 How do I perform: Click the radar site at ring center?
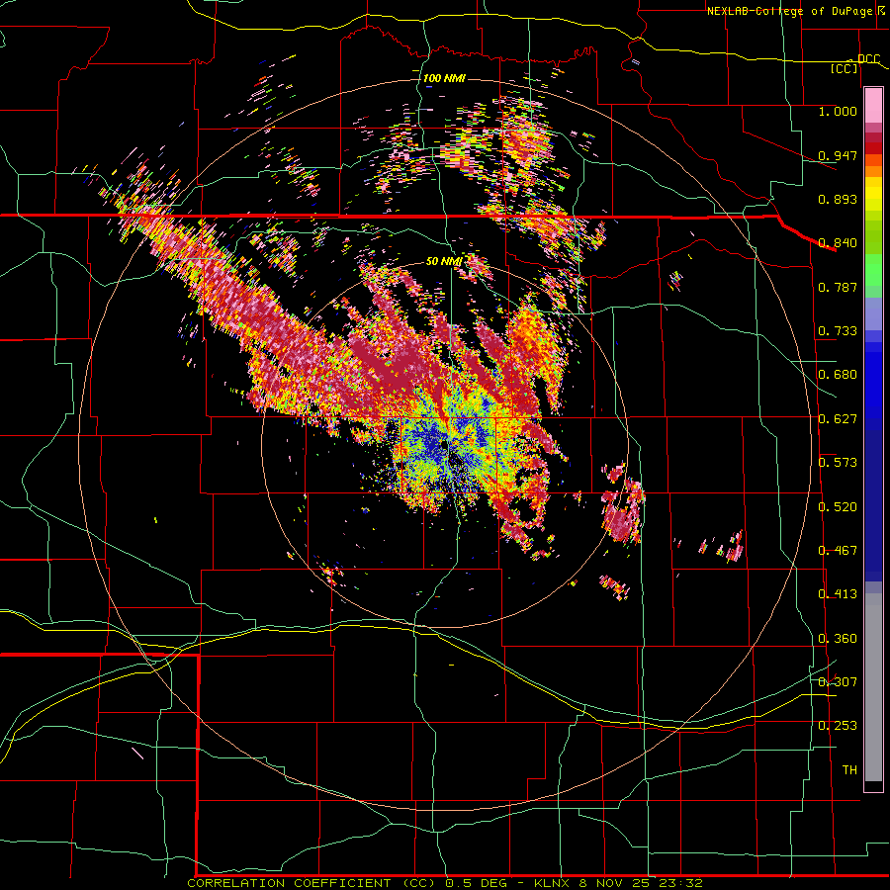pyautogui.click(x=446, y=444)
